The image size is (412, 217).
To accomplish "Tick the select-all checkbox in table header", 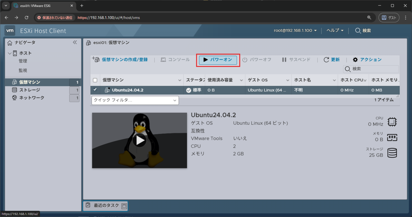I will (x=95, y=80).
